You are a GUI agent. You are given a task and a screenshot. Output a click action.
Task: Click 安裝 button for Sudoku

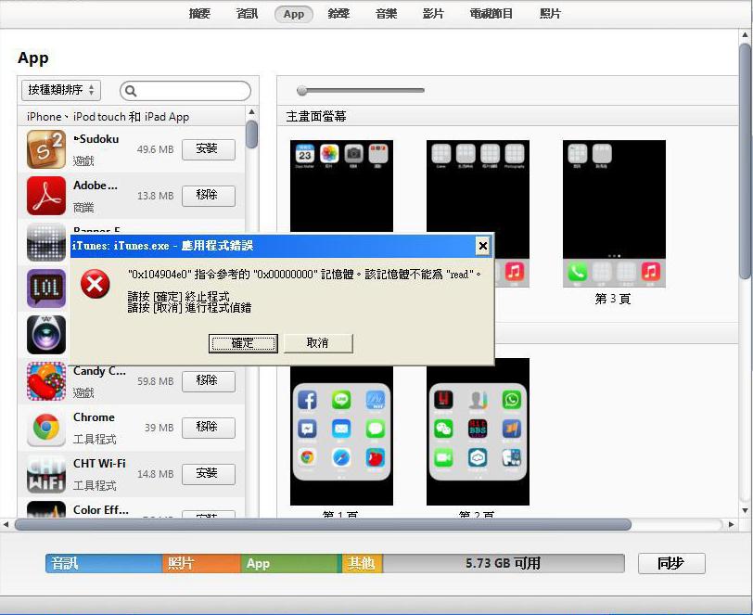point(209,149)
